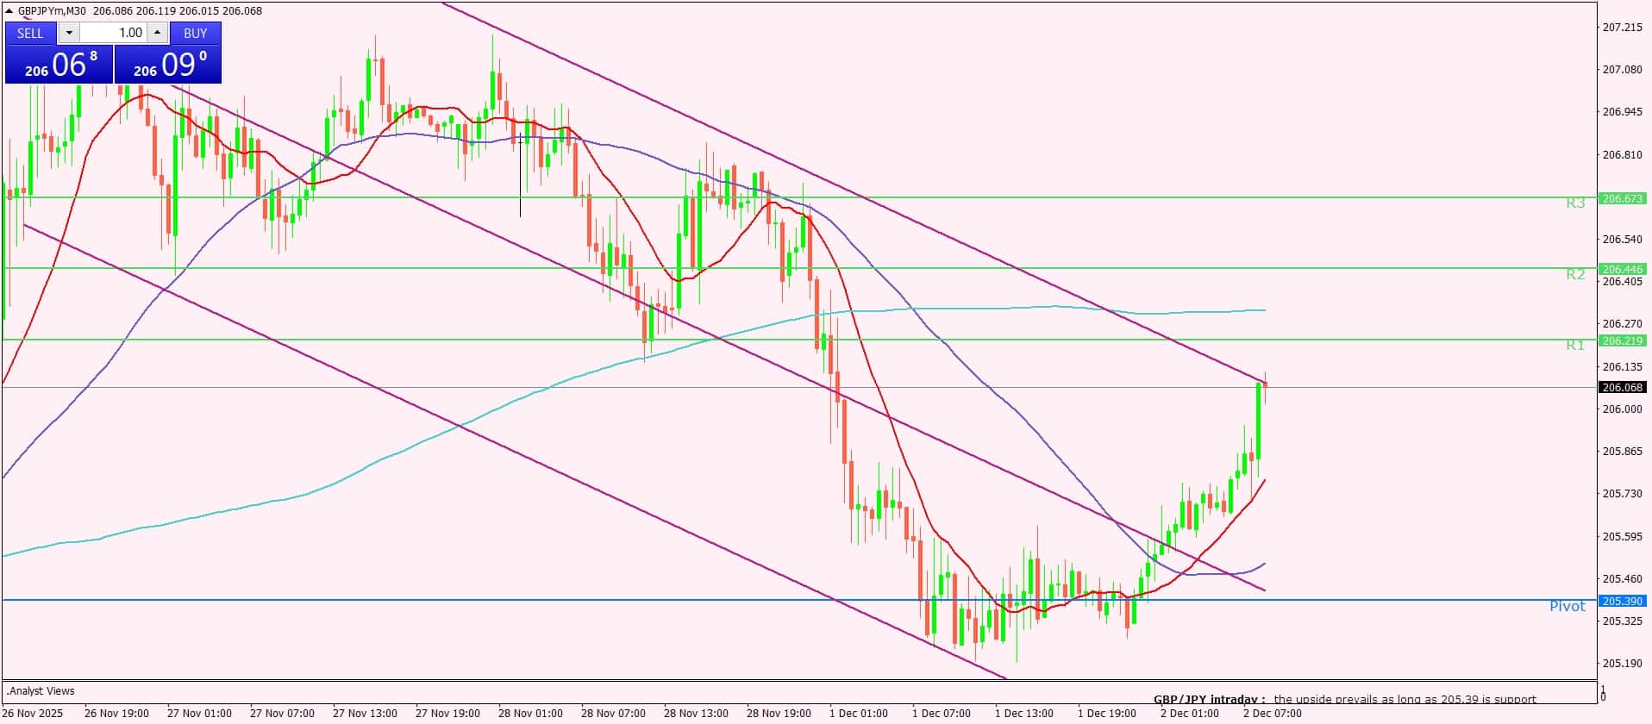Click the 205.730 price scale value

(x=1622, y=493)
